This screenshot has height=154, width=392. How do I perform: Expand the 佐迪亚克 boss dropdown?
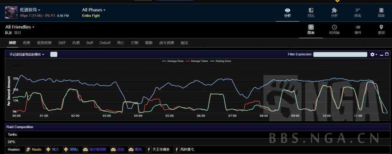coord(30,10)
